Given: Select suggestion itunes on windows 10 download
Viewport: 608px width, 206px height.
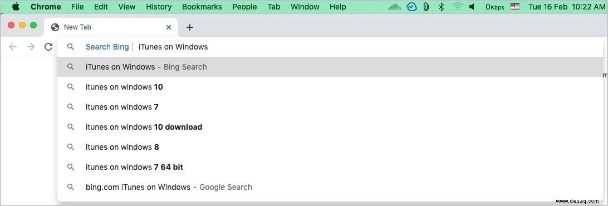Looking at the screenshot, I should tap(330, 127).
